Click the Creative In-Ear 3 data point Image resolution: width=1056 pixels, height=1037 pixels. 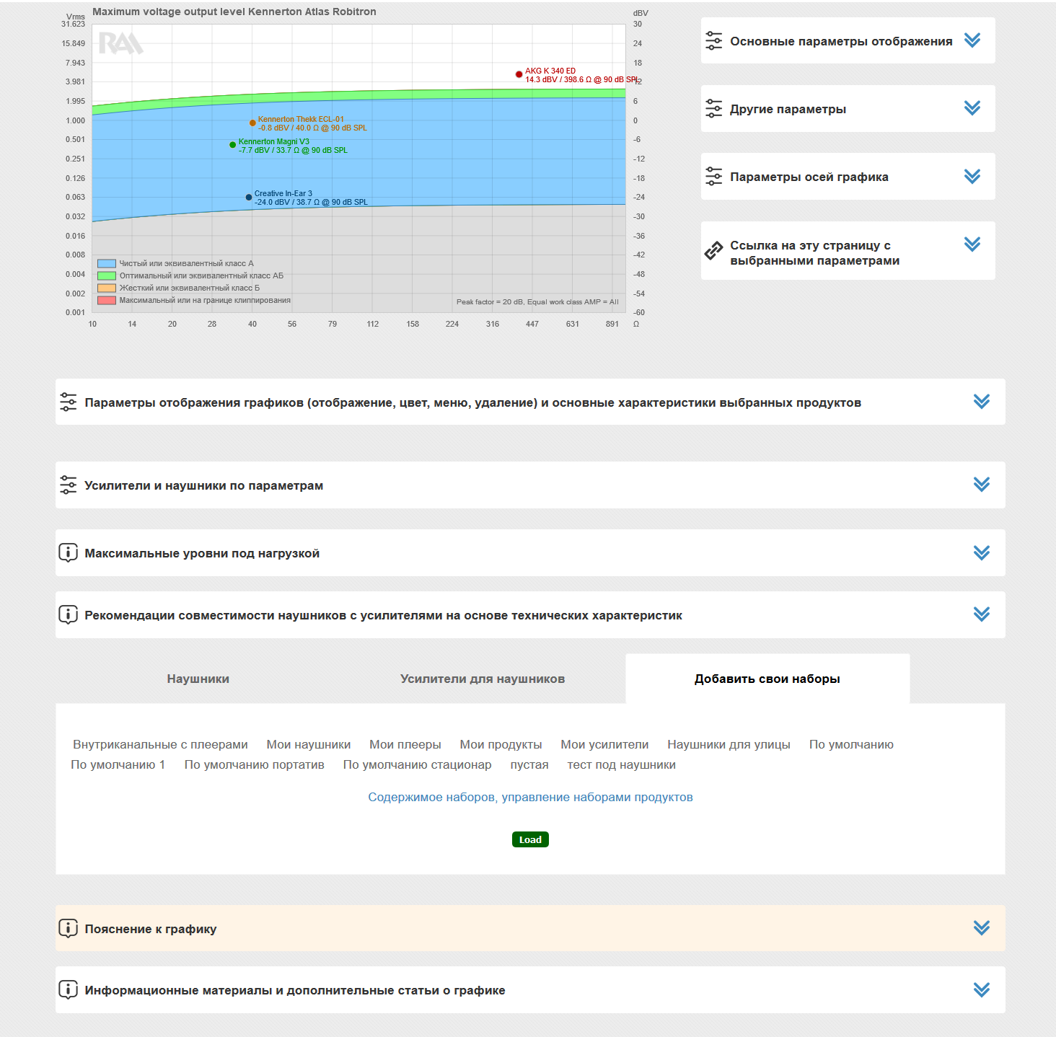(x=249, y=197)
